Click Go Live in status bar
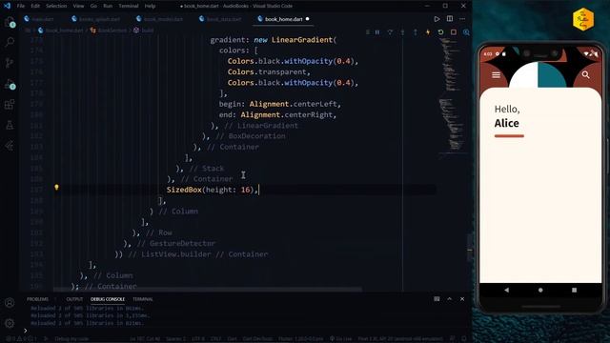 point(341,339)
